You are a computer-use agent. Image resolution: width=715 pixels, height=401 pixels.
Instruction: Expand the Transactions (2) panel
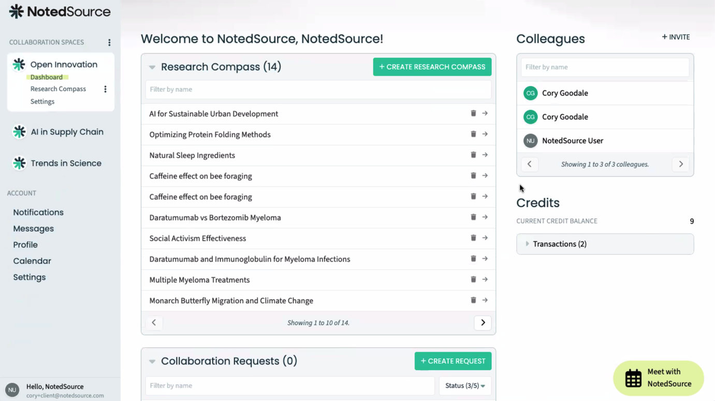pos(527,244)
